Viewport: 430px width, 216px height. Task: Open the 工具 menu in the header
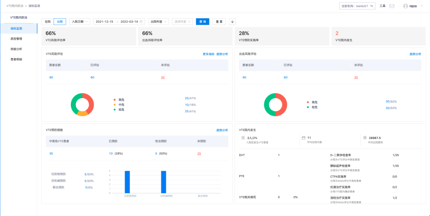click(x=383, y=6)
